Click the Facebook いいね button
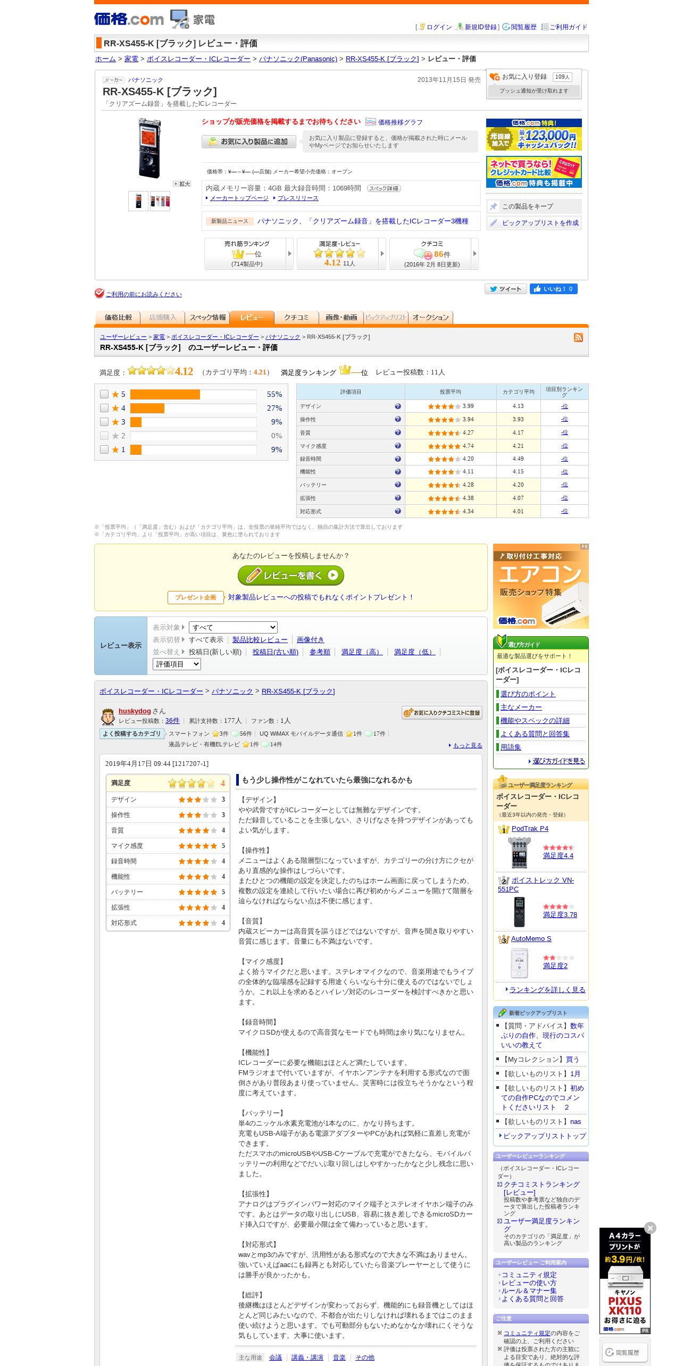 (553, 289)
